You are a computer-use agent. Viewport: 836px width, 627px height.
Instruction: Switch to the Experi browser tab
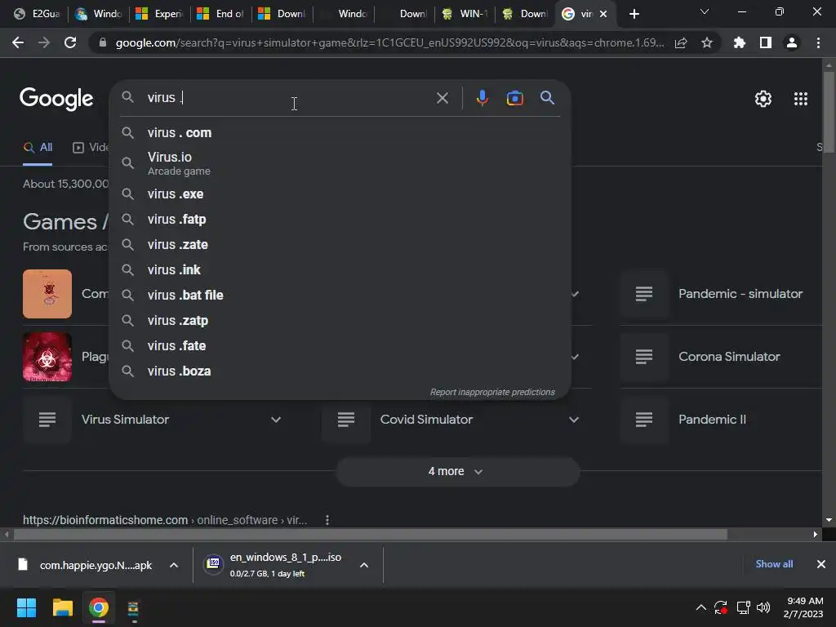(159, 14)
